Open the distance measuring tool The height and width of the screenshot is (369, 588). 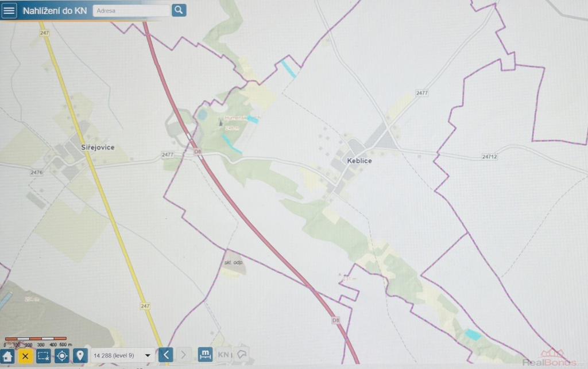205,355
